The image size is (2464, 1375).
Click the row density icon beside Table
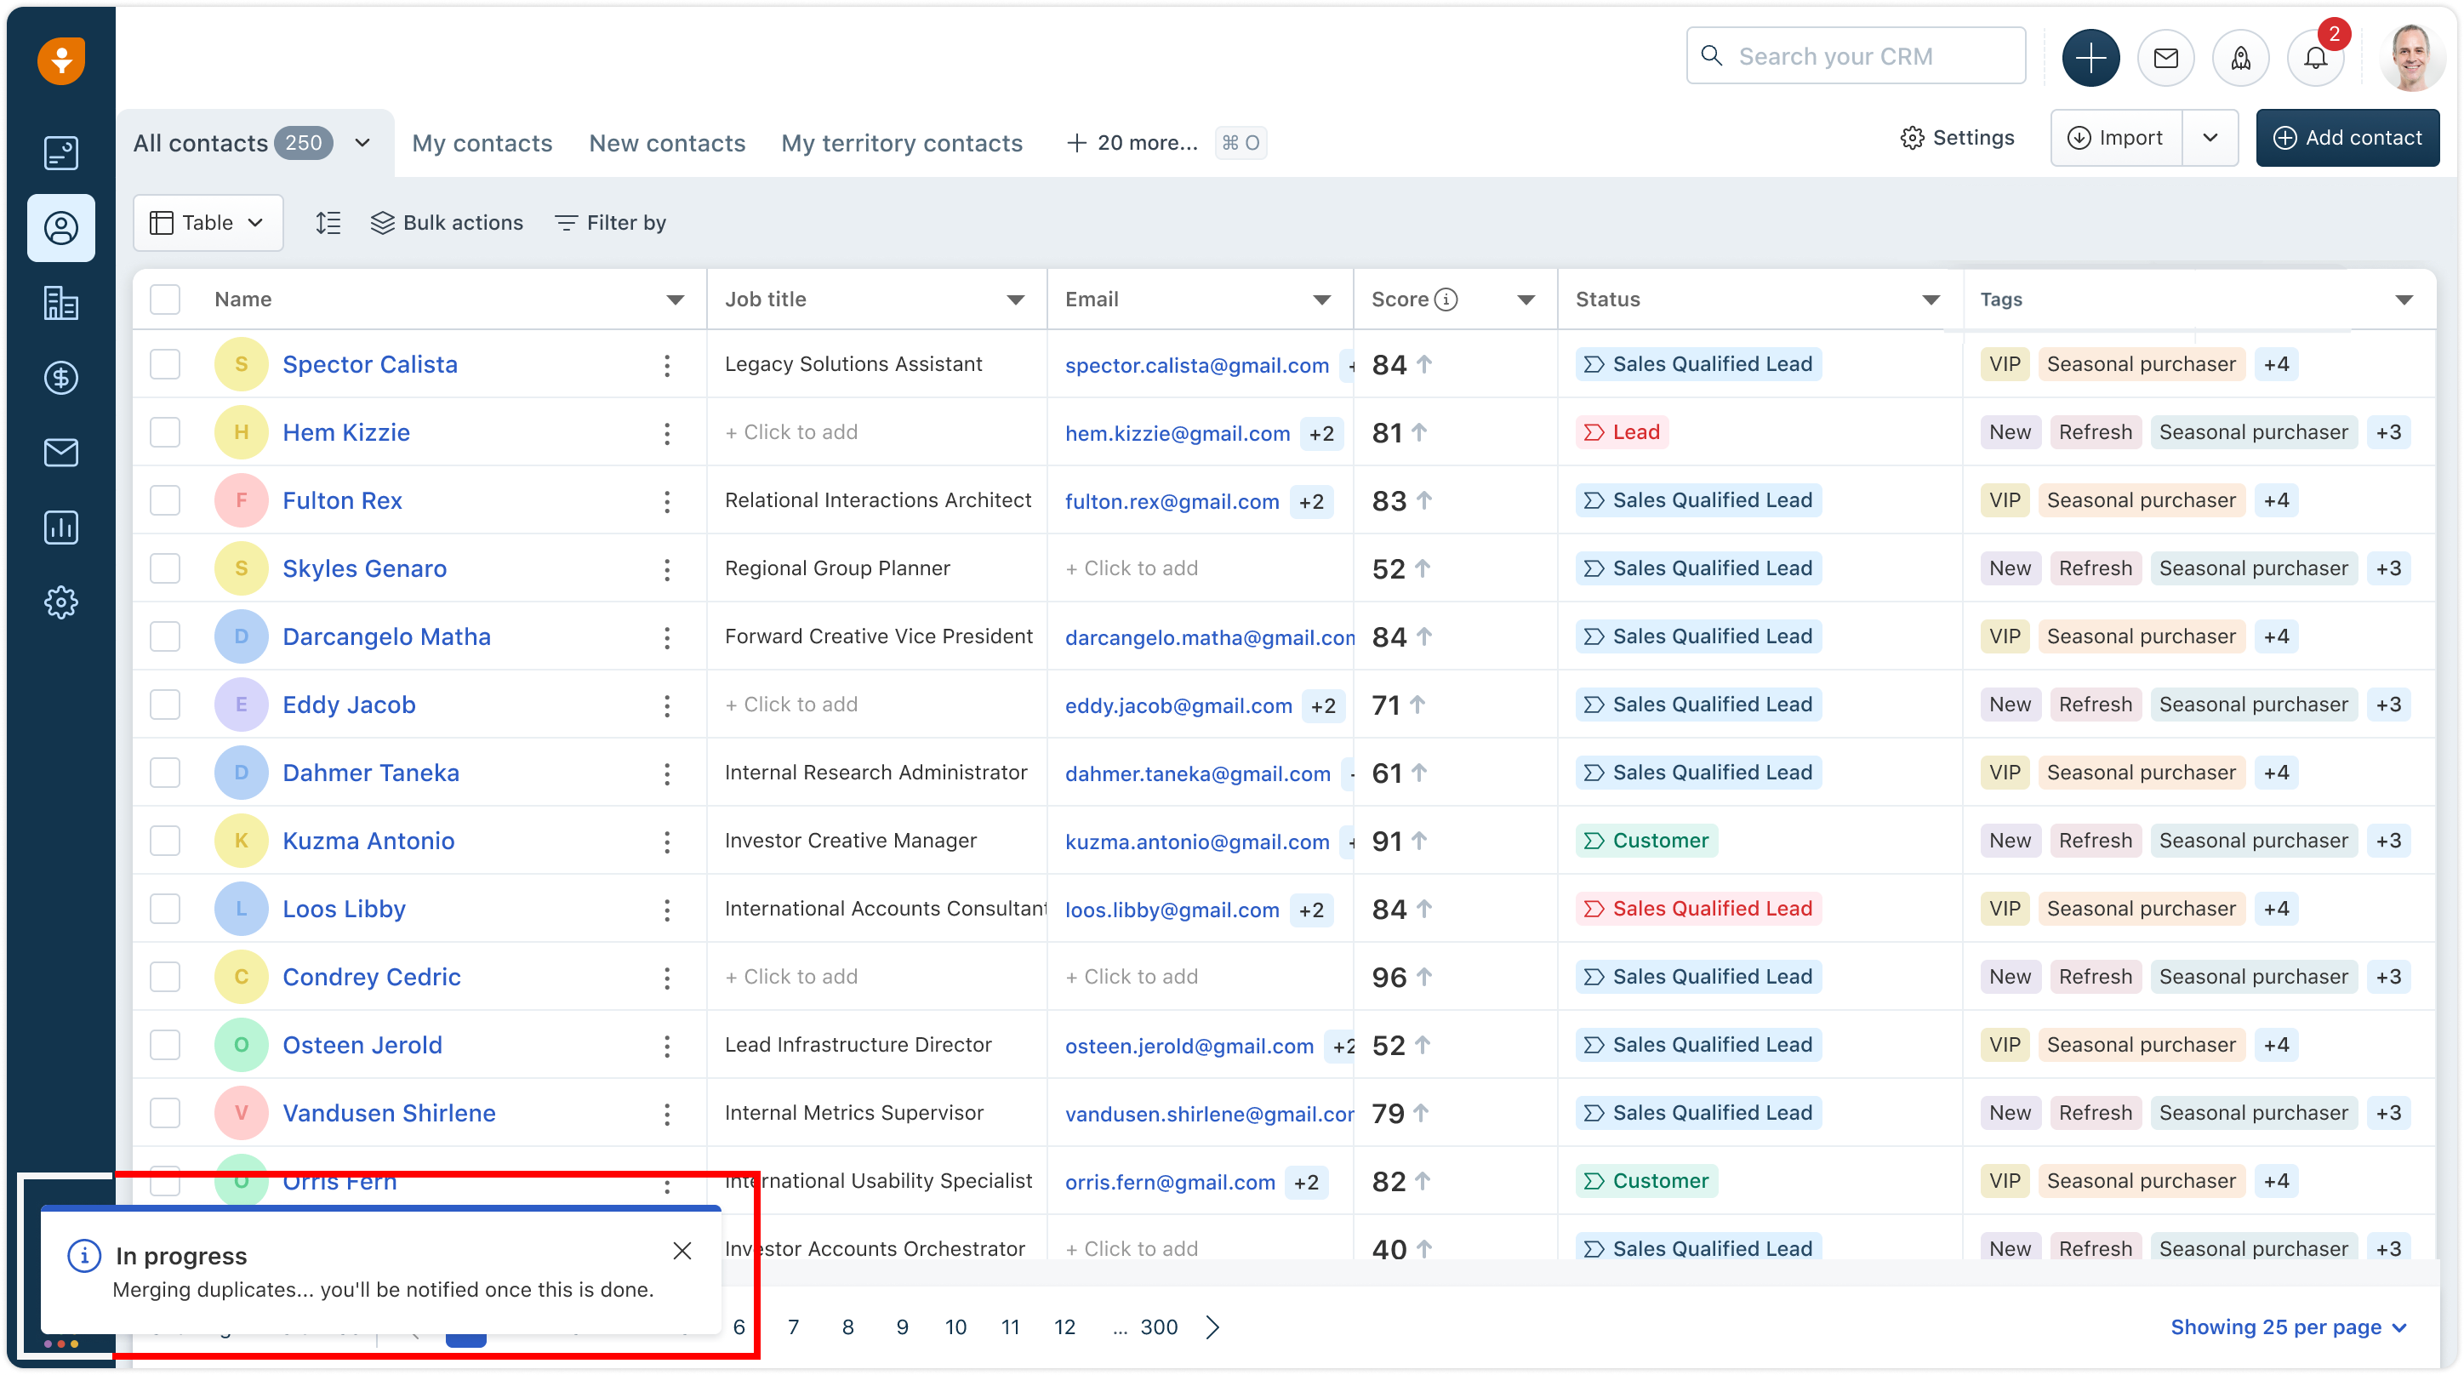(328, 223)
